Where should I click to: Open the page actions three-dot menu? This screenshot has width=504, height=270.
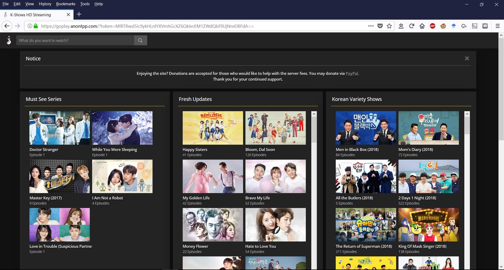pos(371,26)
